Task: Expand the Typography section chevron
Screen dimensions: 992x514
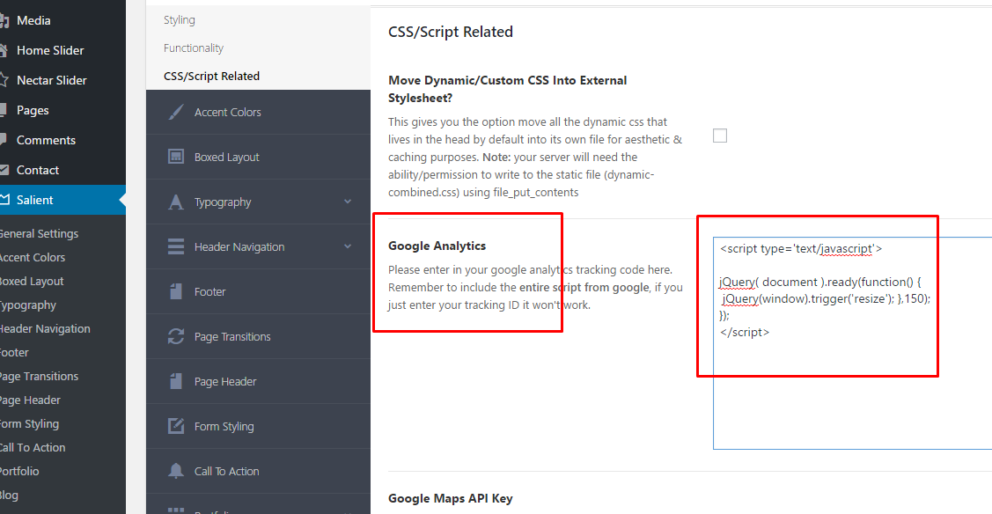Action: point(348,202)
